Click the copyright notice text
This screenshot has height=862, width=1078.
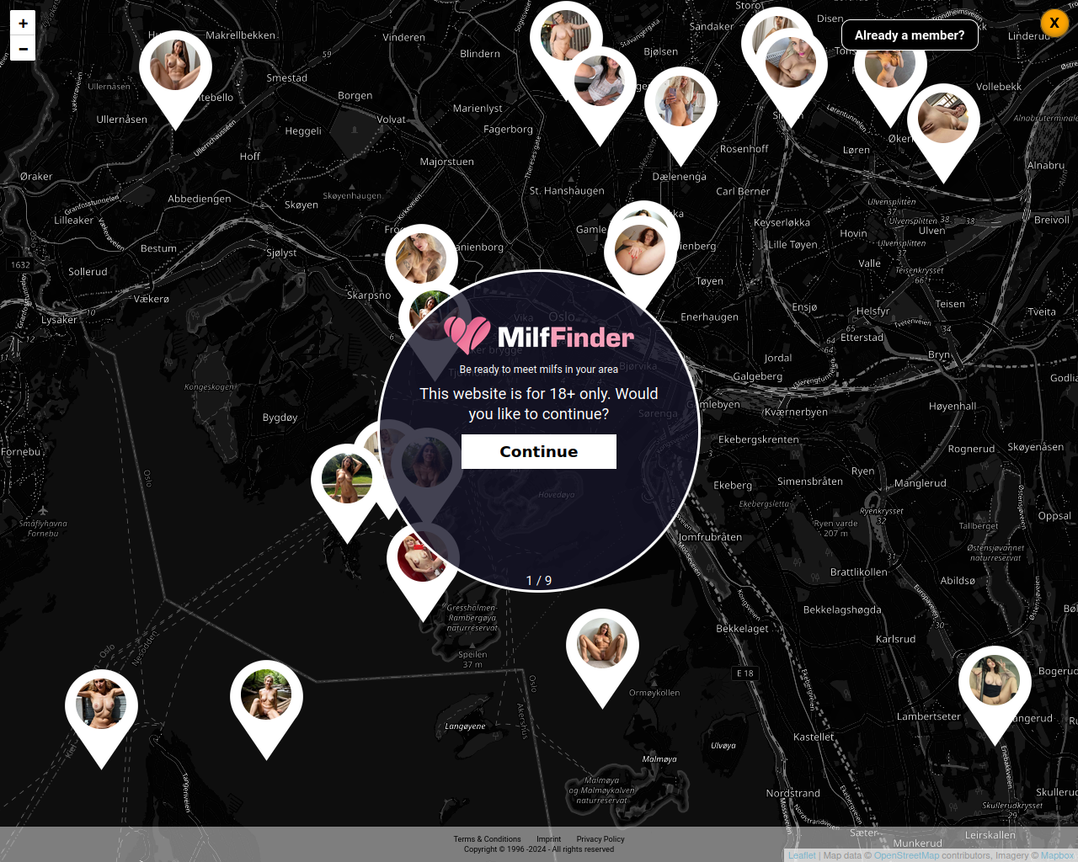pos(539,849)
